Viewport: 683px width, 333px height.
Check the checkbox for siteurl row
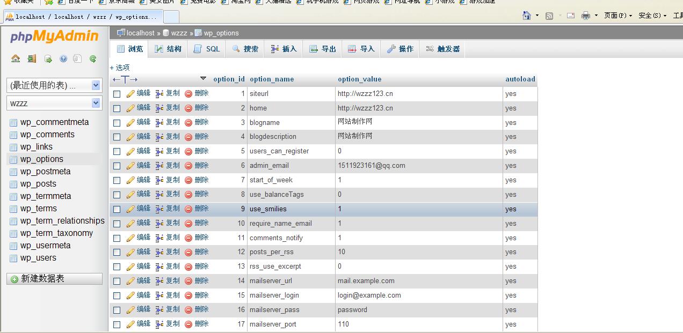tap(117, 94)
